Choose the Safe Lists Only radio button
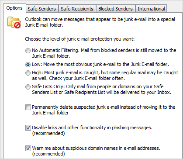This screenshot has width=183, height=159. (x=28, y=87)
